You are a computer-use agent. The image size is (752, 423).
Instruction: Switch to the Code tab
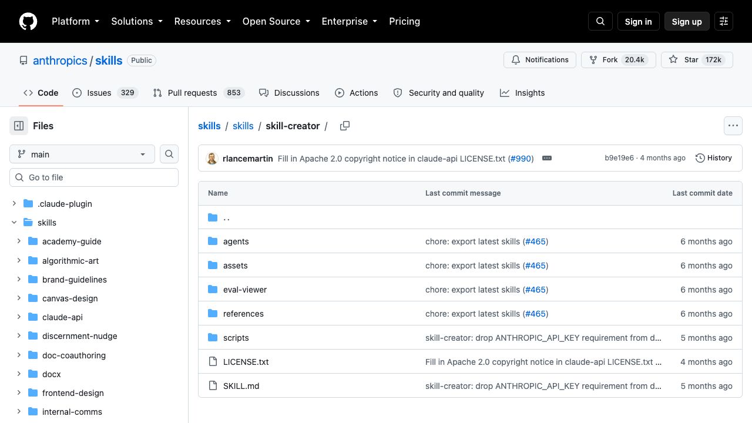tap(41, 93)
